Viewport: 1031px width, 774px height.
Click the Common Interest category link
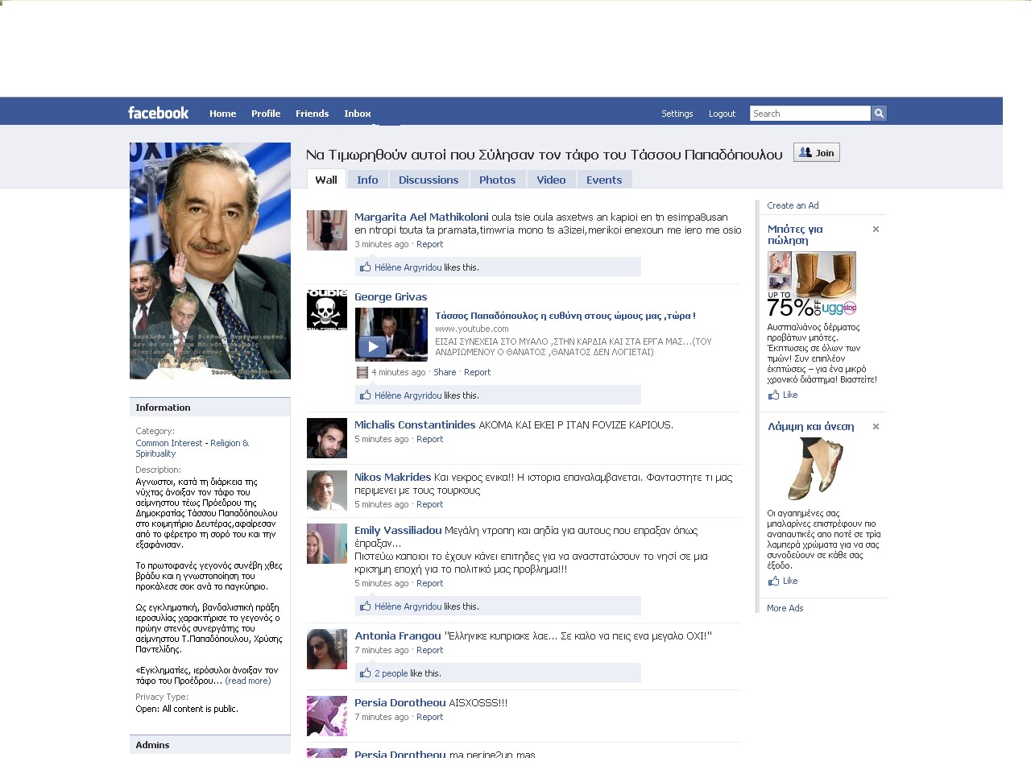169,443
